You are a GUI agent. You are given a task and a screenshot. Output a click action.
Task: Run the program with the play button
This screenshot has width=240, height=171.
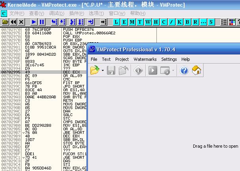pos(34,22)
